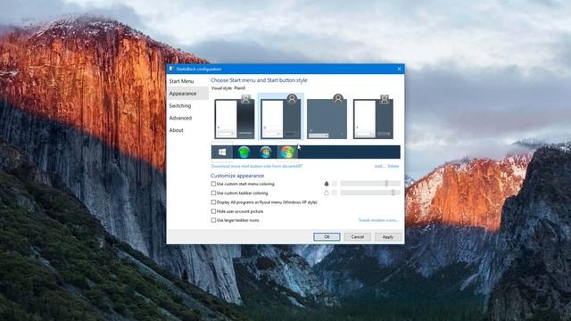Choose the green clover orb start button
The image size is (571, 321).
(x=244, y=152)
